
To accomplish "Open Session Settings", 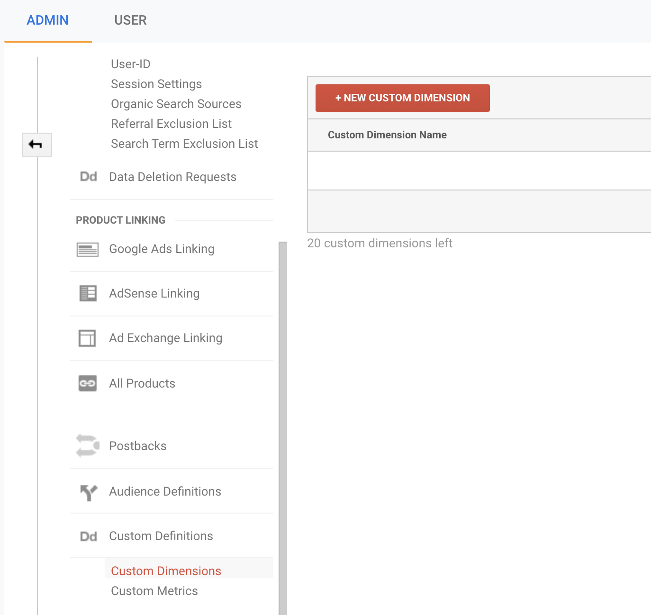I will click(x=156, y=84).
